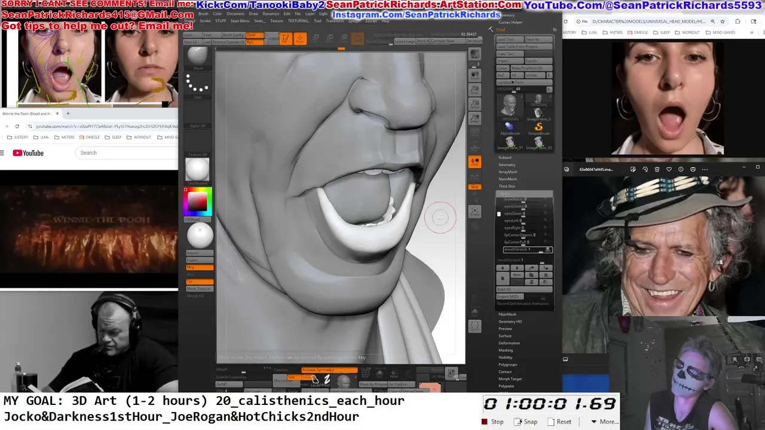The image size is (765, 430).
Task: Expand the ArrayMesh subpalette
Action: click(508, 172)
